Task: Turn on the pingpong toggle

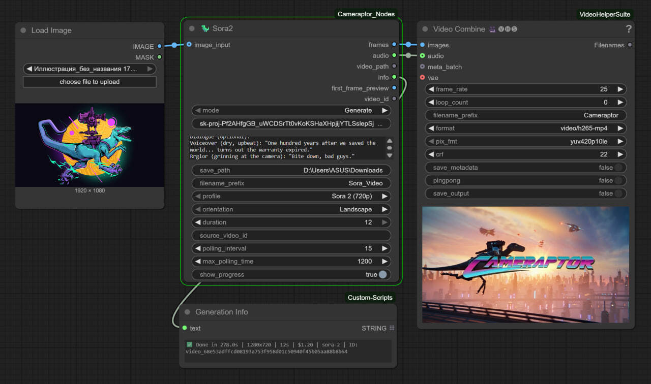Action: click(618, 180)
